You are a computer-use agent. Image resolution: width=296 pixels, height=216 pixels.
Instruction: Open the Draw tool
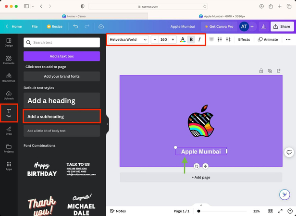tap(9, 131)
